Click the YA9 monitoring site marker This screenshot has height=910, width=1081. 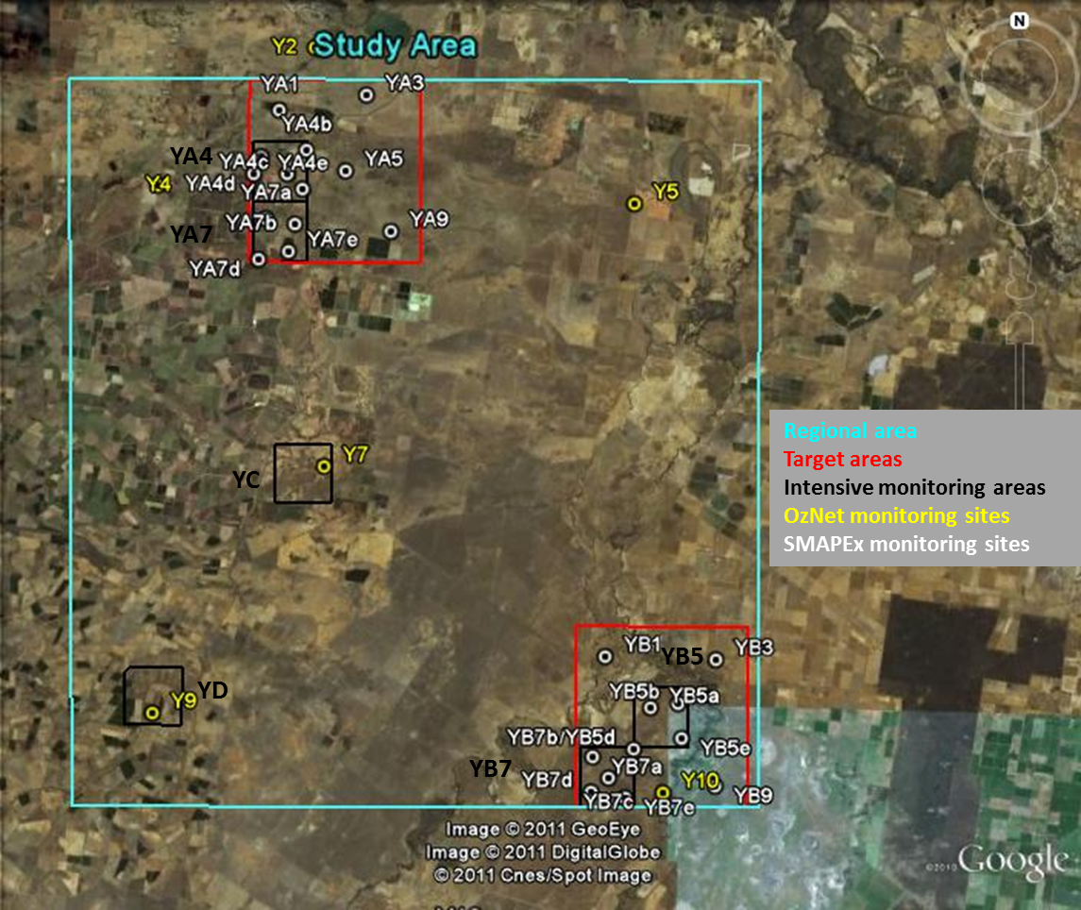tap(390, 231)
